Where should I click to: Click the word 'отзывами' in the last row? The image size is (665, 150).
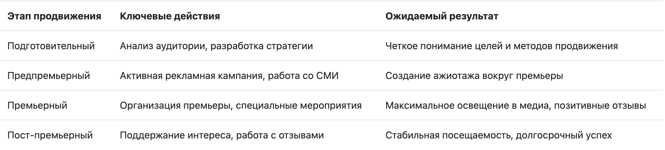point(301,135)
